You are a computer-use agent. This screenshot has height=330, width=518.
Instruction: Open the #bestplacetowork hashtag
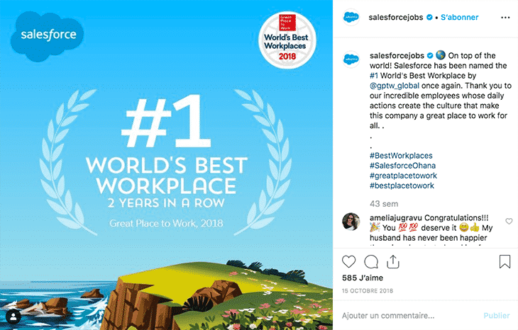coord(402,186)
